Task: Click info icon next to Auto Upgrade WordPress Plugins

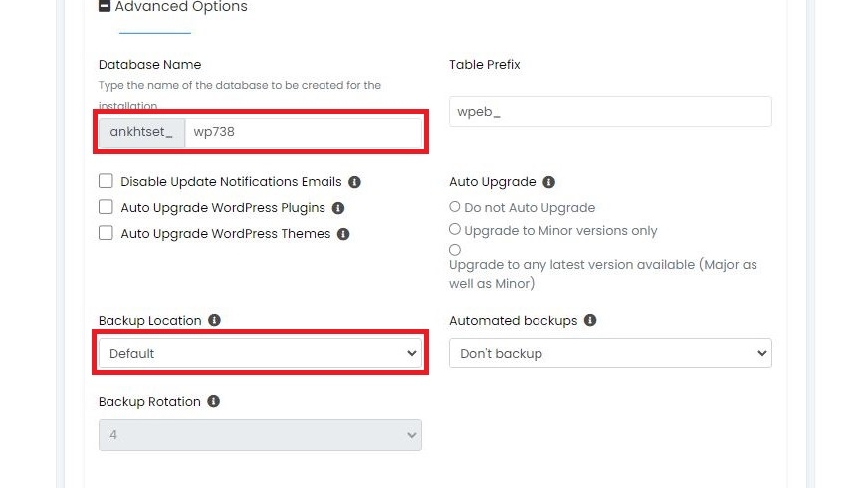Action: coord(338,208)
